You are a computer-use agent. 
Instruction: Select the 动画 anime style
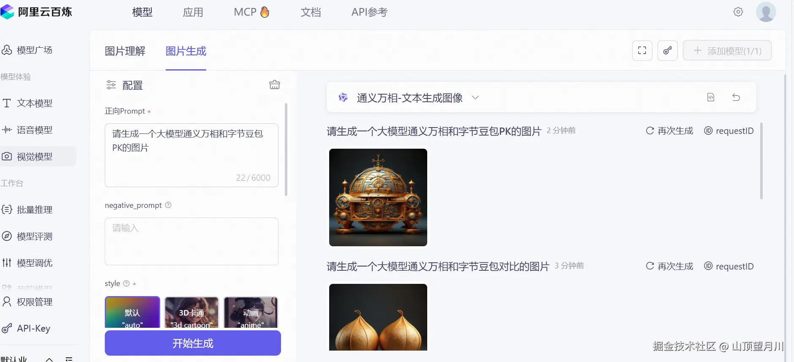[x=251, y=313]
